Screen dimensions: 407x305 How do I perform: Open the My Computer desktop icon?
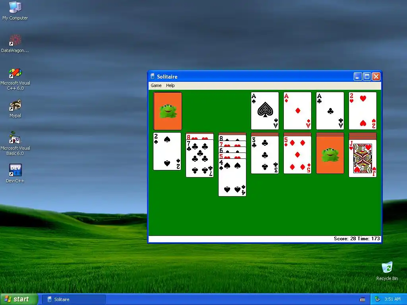[15, 10]
